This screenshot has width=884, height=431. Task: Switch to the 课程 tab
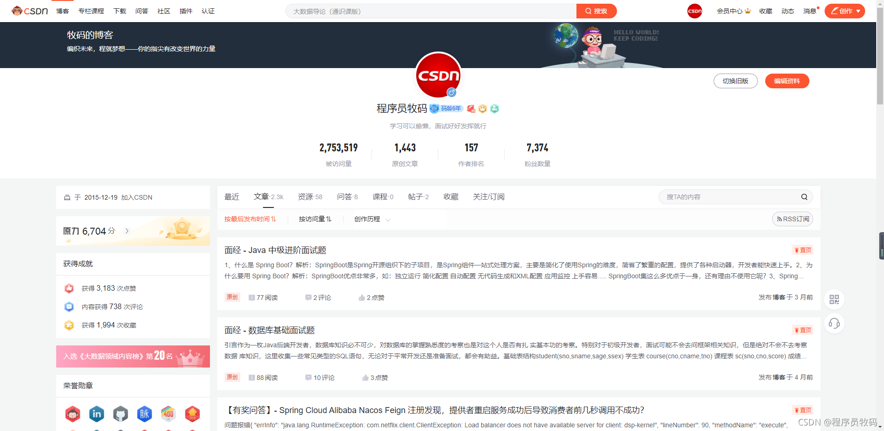[383, 197]
